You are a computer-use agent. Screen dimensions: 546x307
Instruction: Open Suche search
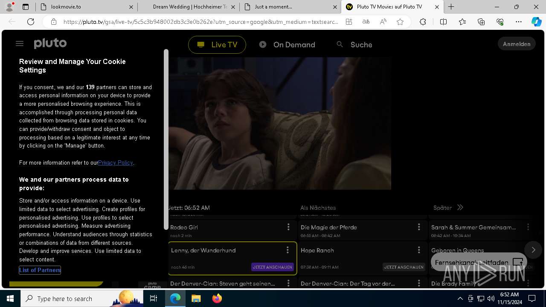(354, 45)
